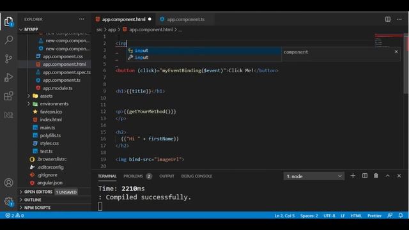Open the Accounts icon
409x230 pixels.
[8, 183]
